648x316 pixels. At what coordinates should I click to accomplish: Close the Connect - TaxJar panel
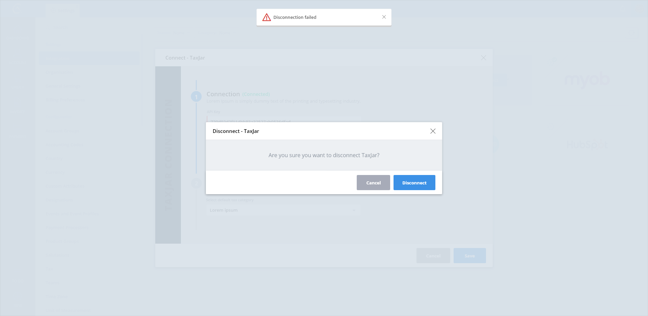point(483,58)
